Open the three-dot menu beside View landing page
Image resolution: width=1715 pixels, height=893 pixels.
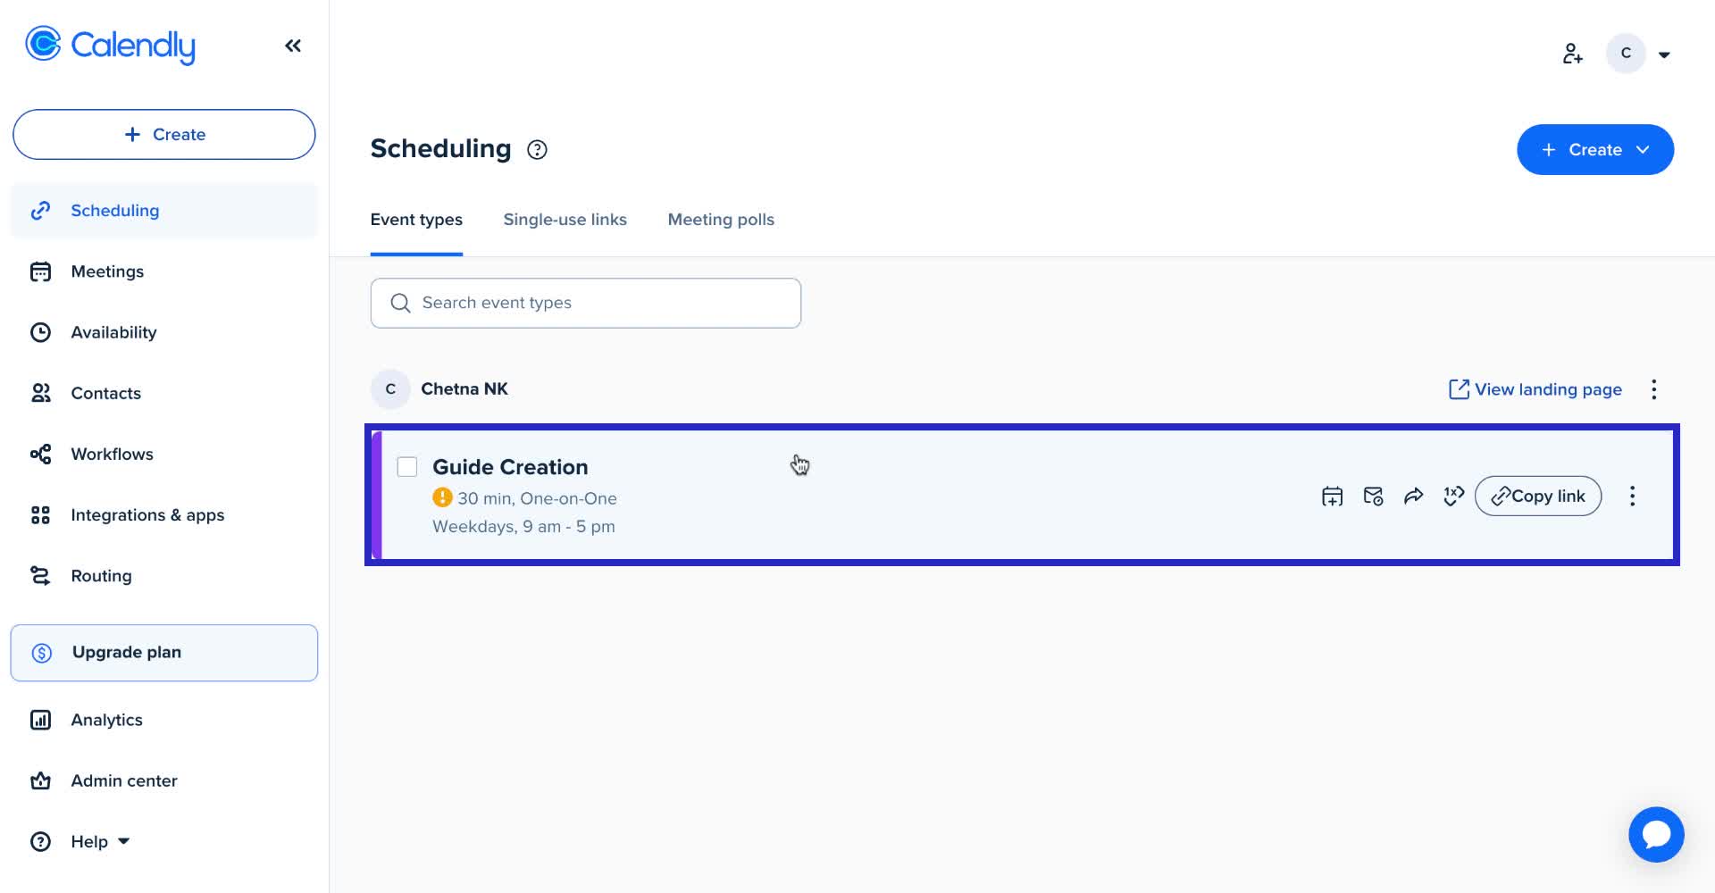tap(1654, 389)
